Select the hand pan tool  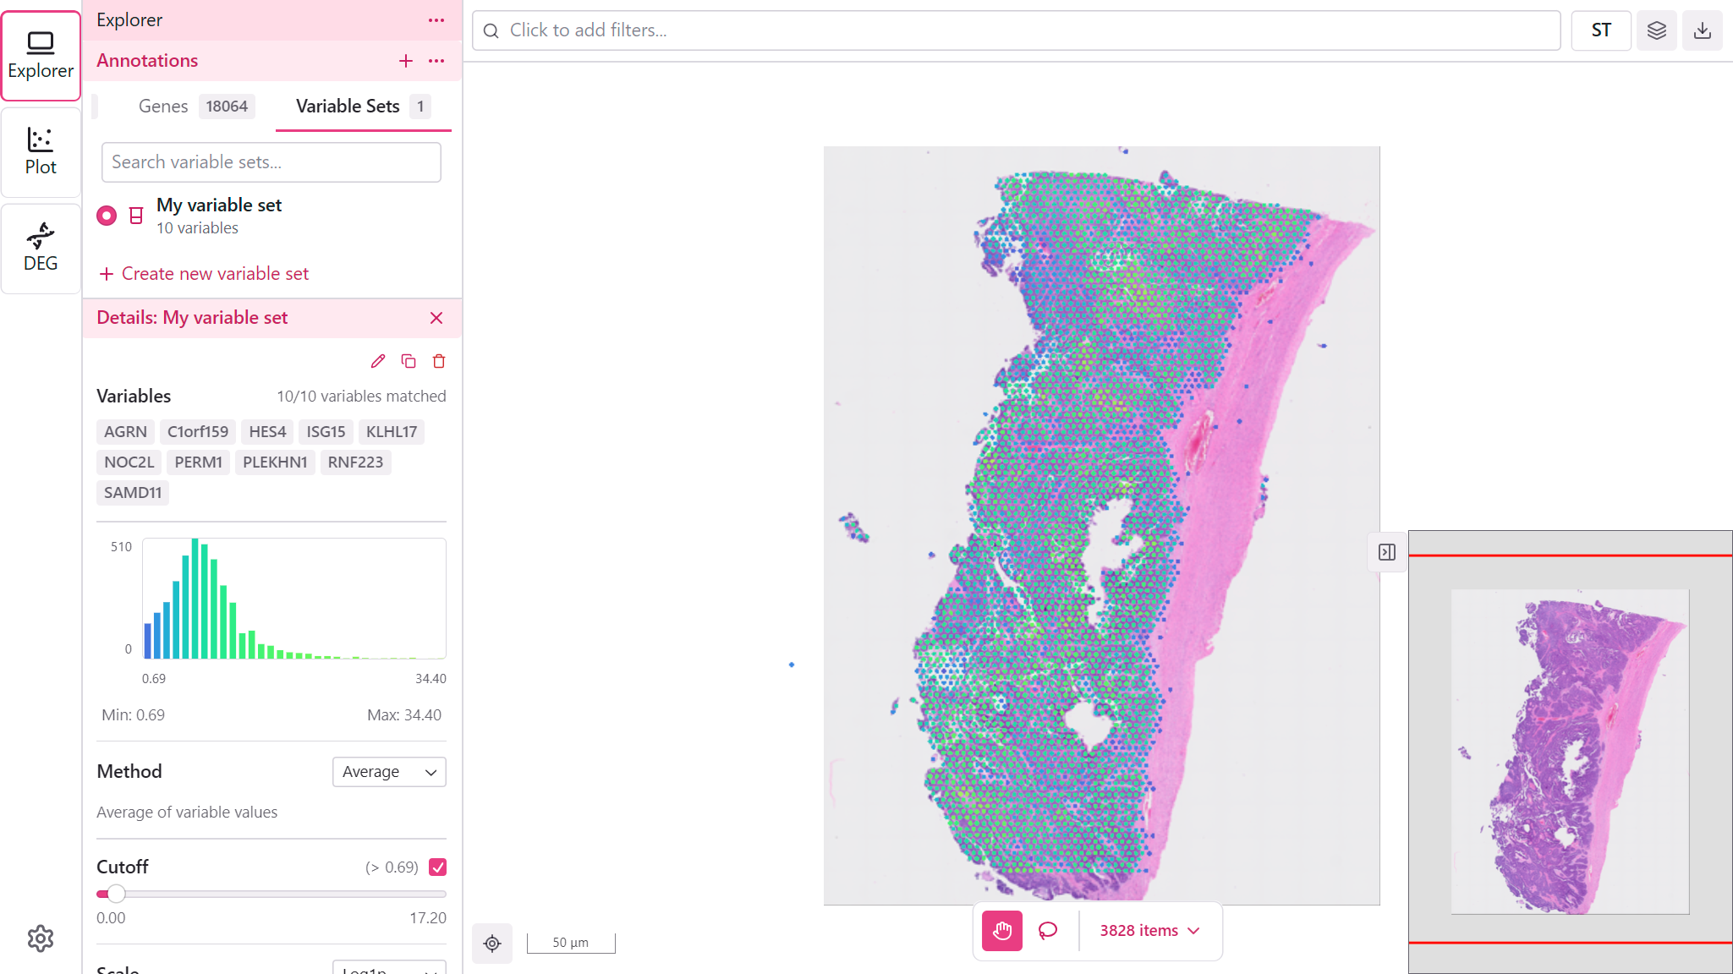coord(1002,931)
